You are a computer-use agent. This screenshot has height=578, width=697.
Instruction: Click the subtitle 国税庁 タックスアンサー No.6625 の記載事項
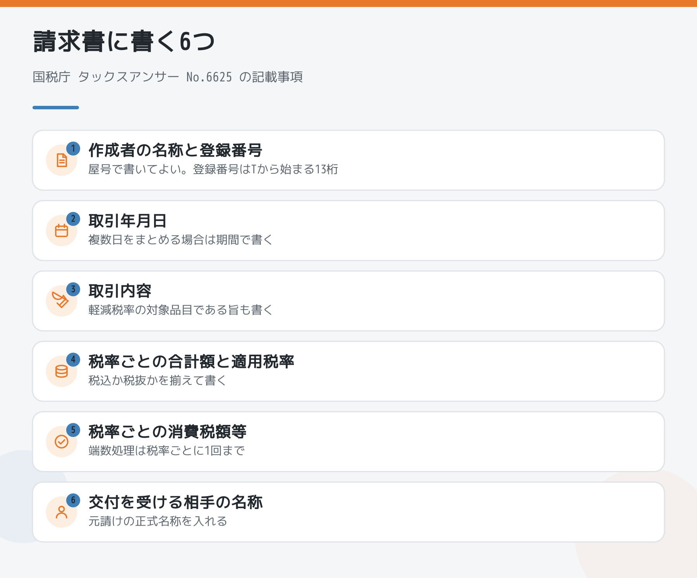(x=168, y=77)
